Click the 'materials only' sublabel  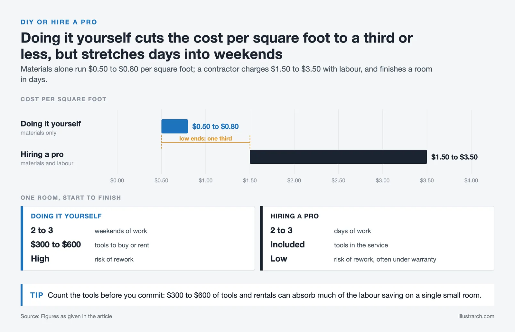tap(38, 133)
